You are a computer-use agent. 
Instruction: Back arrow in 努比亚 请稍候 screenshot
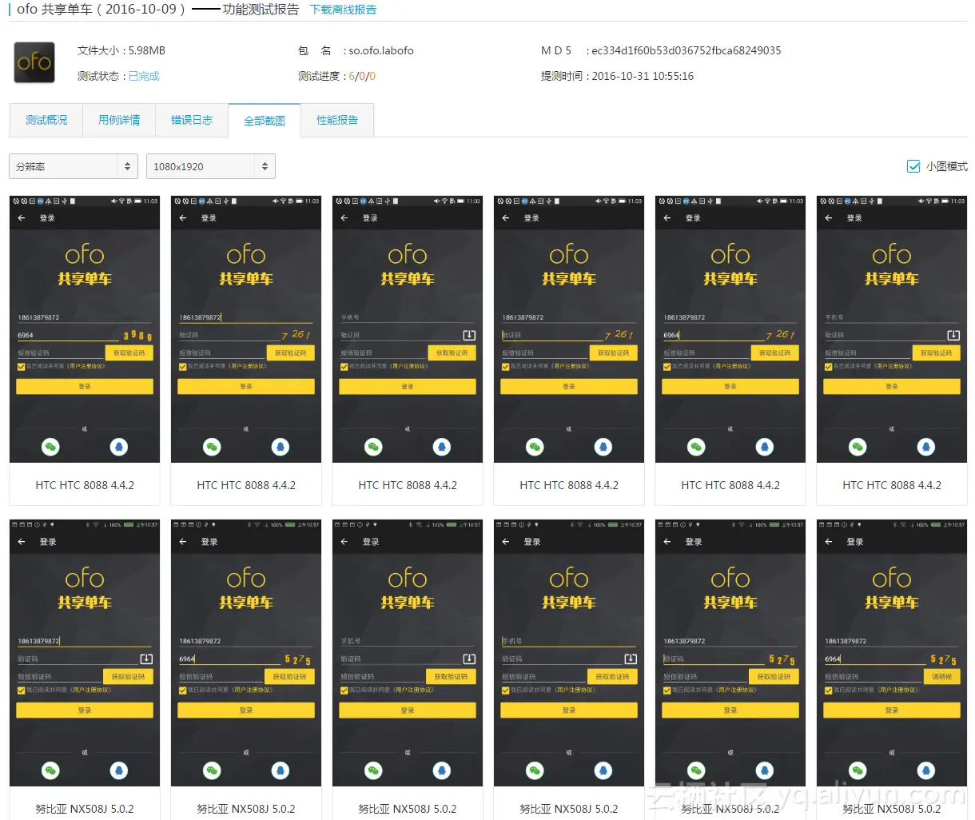click(829, 541)
